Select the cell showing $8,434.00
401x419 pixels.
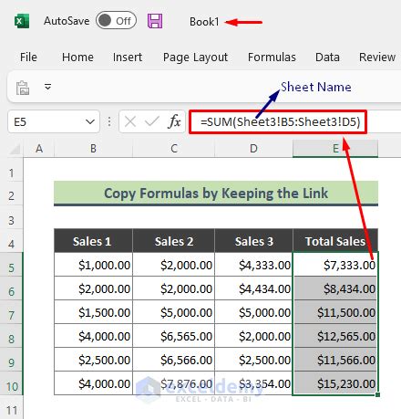335,288
